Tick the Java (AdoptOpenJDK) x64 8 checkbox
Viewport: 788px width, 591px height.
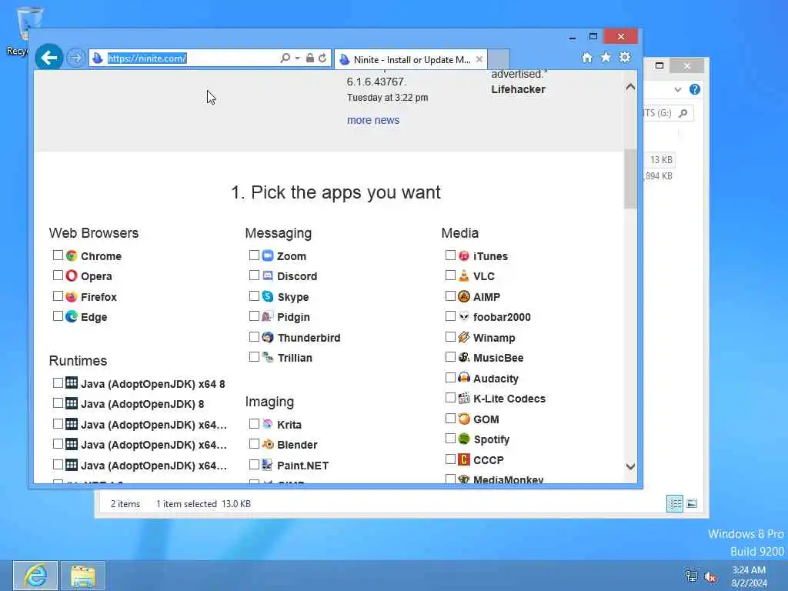coord(58,383)
